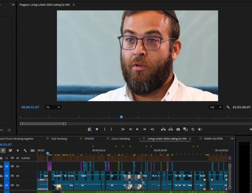Screen dimensions: 252x193
Task: Click the first marker on timeline ruler
Action: click(x=93, y=146)
